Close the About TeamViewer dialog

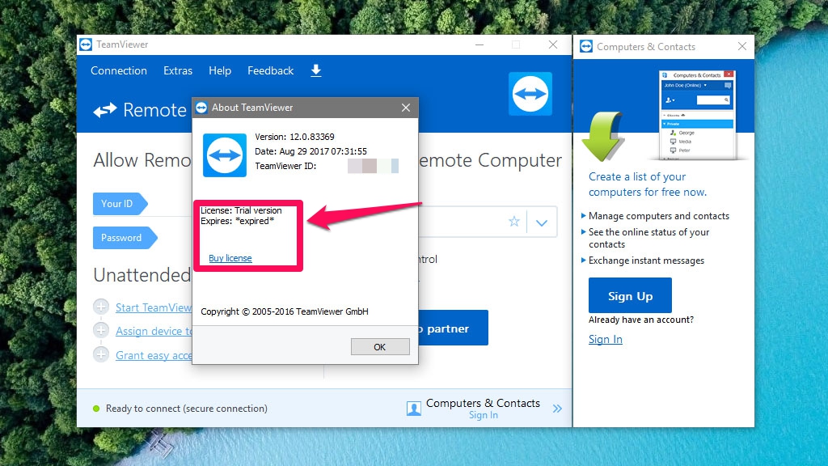(x=406, y=108)
